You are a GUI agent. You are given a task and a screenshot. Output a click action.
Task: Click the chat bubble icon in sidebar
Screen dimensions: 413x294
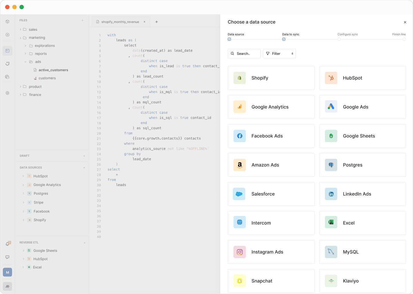point(7,257)
